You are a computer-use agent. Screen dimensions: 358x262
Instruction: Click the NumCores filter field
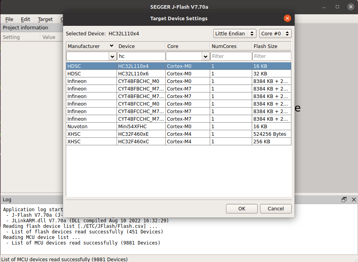tap(231, 56)
